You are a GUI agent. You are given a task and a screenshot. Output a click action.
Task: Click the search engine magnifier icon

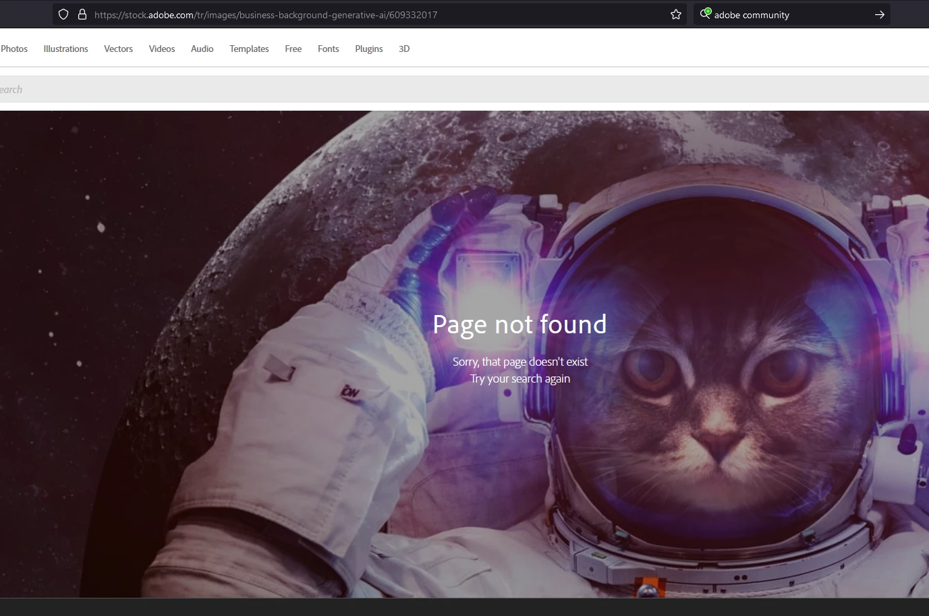705,13
